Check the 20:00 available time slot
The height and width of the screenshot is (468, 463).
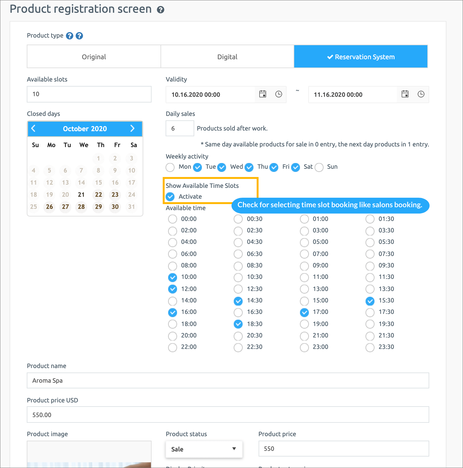(173, 336)
